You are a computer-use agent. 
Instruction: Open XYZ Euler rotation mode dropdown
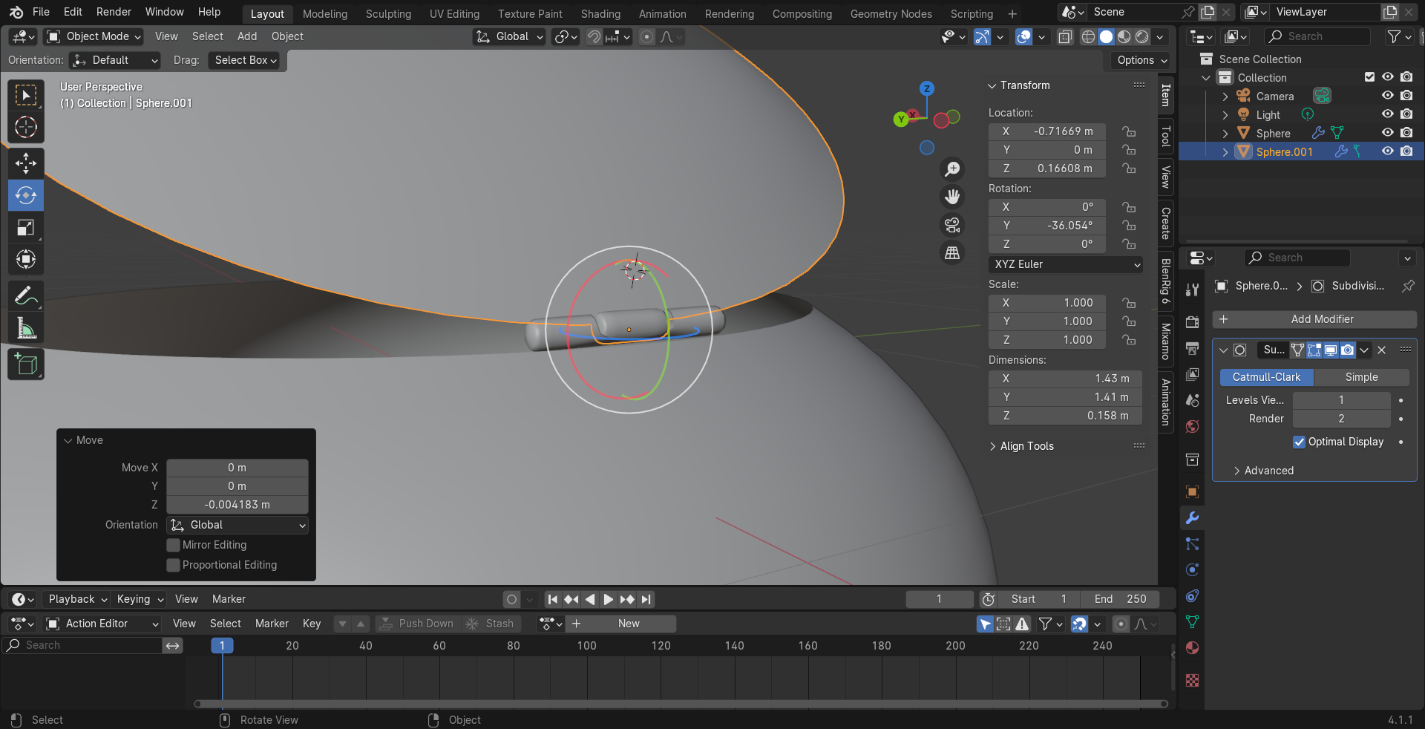(x=1066, y=264)
